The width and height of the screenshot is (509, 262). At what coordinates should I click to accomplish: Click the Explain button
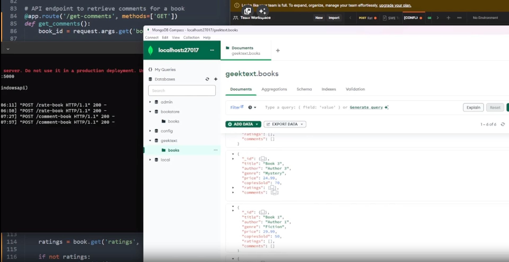pos(473,107)
